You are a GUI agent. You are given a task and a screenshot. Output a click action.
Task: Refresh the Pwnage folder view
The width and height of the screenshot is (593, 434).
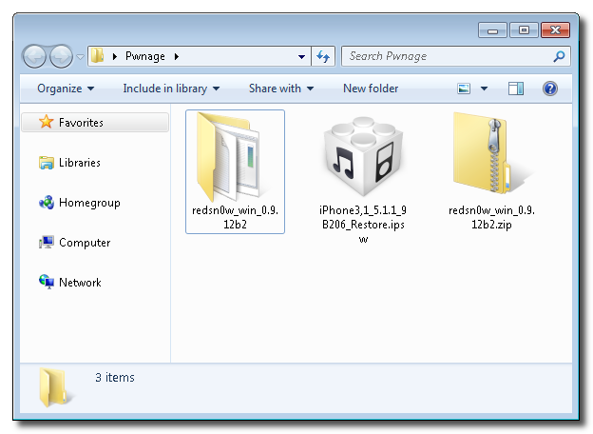click(x=323, y=56)
